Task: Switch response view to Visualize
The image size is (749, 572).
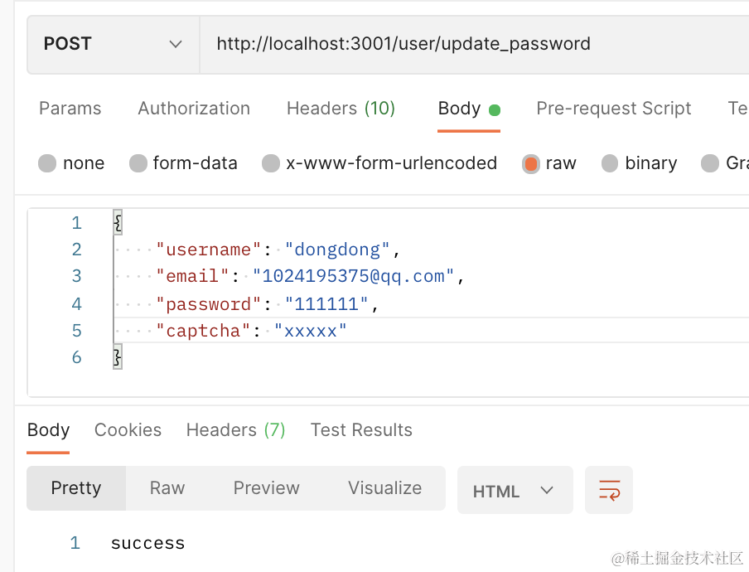Action: click(x=384, y=488)
